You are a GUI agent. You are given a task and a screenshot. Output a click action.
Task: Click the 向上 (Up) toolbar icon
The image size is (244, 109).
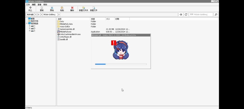[30, 9]
